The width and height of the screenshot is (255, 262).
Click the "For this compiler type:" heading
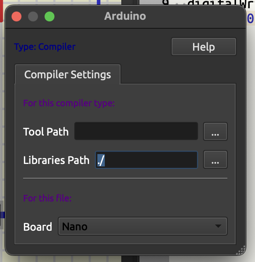tap(68, 103)
